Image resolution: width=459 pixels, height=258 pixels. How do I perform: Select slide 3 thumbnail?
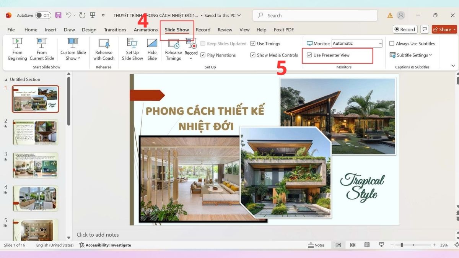pyautogui.click(x=36, y=165)
